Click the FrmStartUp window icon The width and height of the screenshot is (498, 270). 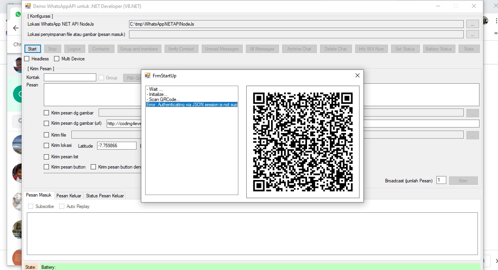click(x=148, y=75)
